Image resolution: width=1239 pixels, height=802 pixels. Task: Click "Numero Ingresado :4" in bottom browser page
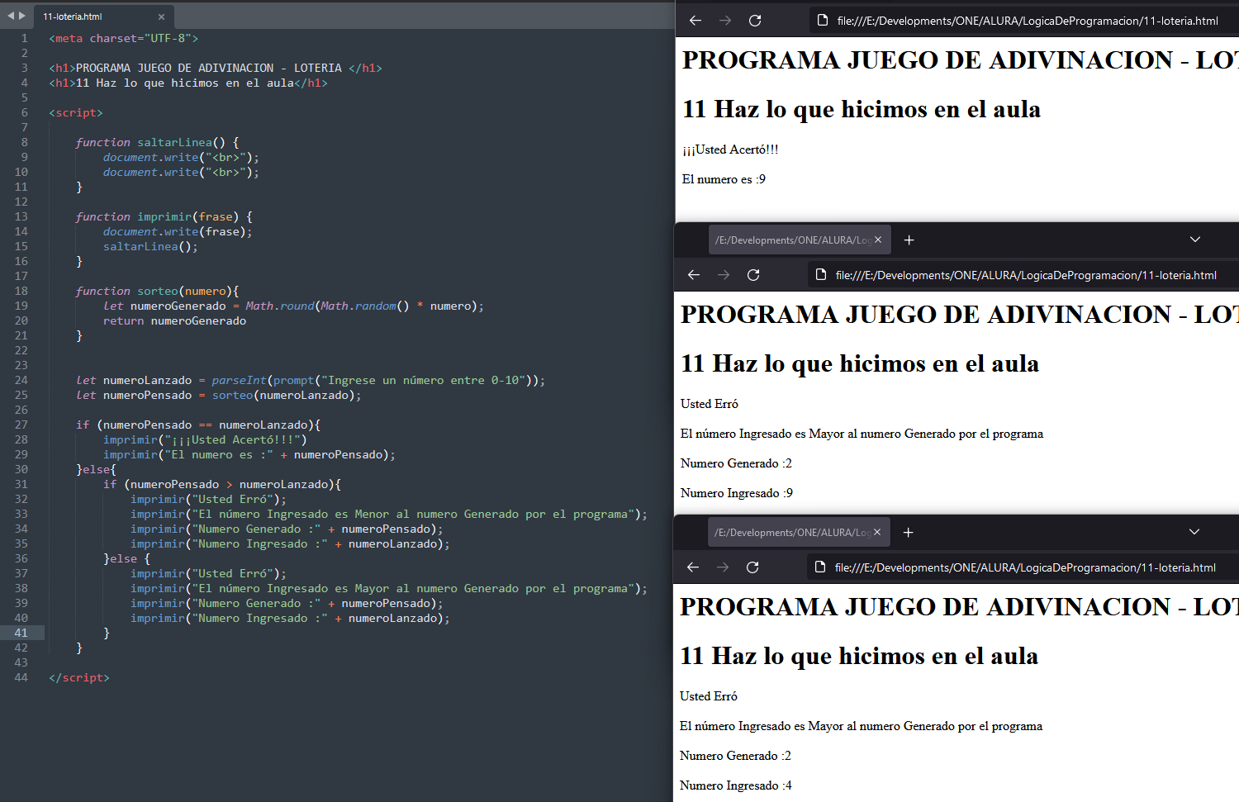click(x=736, y=785)
